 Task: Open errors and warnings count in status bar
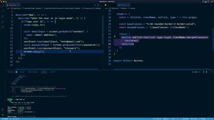[16, 119]
